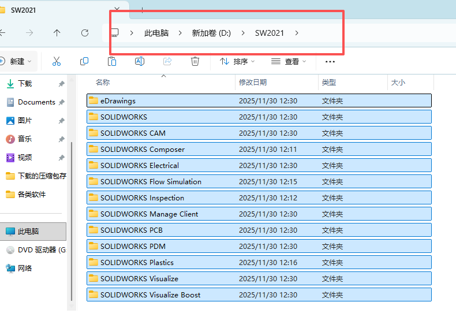Viewport: 456px width, 313px height.
Task: Expand chevron after 新加卷 (D:) in address bar
Action: (243, 33)
